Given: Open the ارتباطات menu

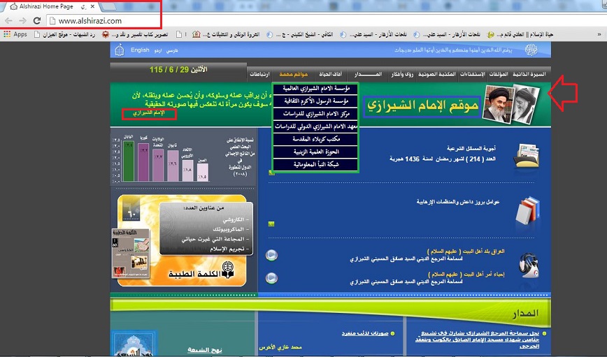Looking at the screenshot, I should click(x=259, y=74).
